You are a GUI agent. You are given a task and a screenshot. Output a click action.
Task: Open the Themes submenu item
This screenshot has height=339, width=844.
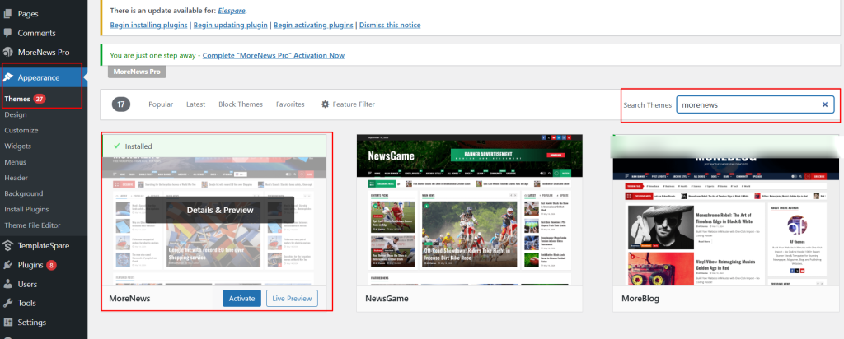[17, 99]
